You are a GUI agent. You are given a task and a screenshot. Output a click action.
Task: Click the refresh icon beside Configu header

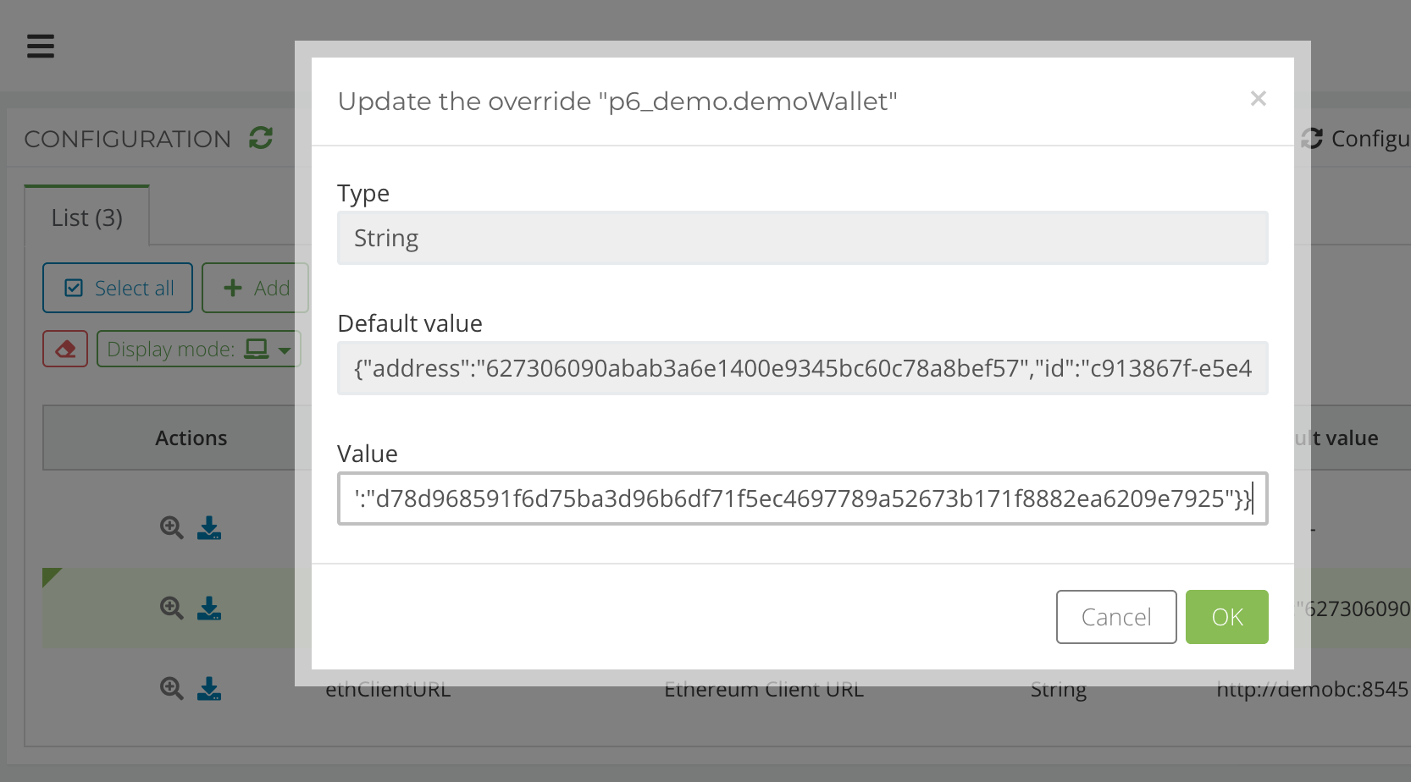pos(1311,138)
